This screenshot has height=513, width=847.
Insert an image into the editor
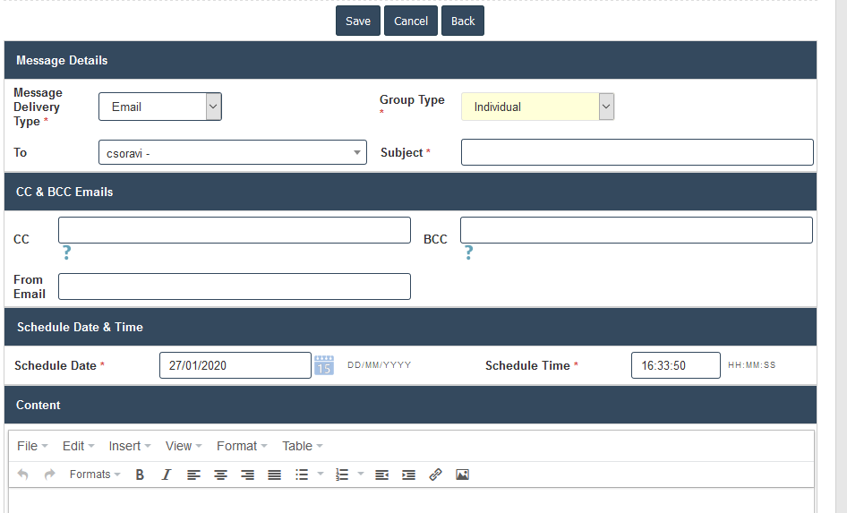462,475
